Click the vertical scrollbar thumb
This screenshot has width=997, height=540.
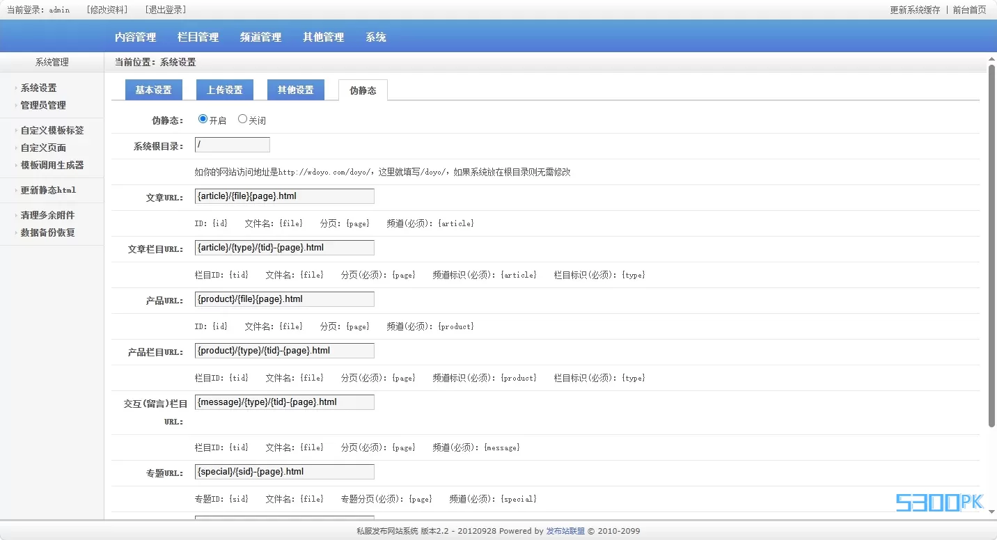click(x=991, y=246)
